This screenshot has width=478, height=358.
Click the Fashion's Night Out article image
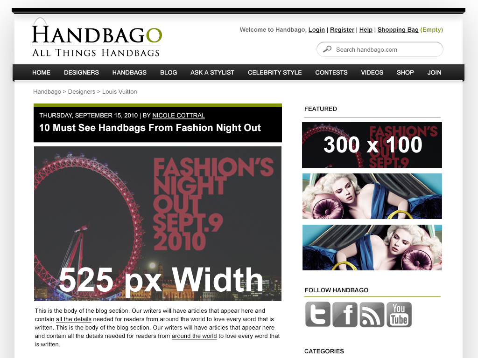(x=158, y=224)
